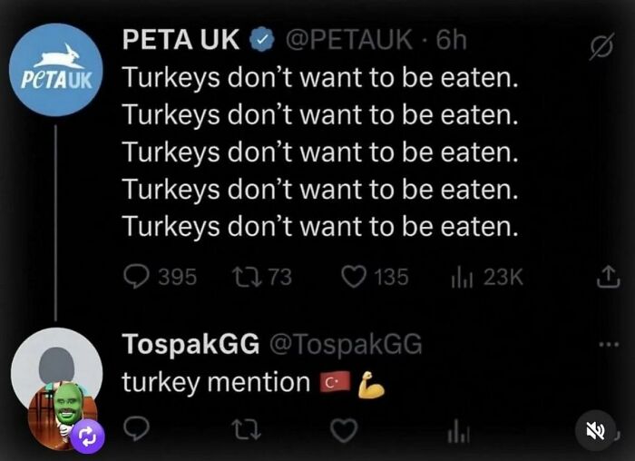Retweet TospakGG's turkey mention reply

pos(246,430)
